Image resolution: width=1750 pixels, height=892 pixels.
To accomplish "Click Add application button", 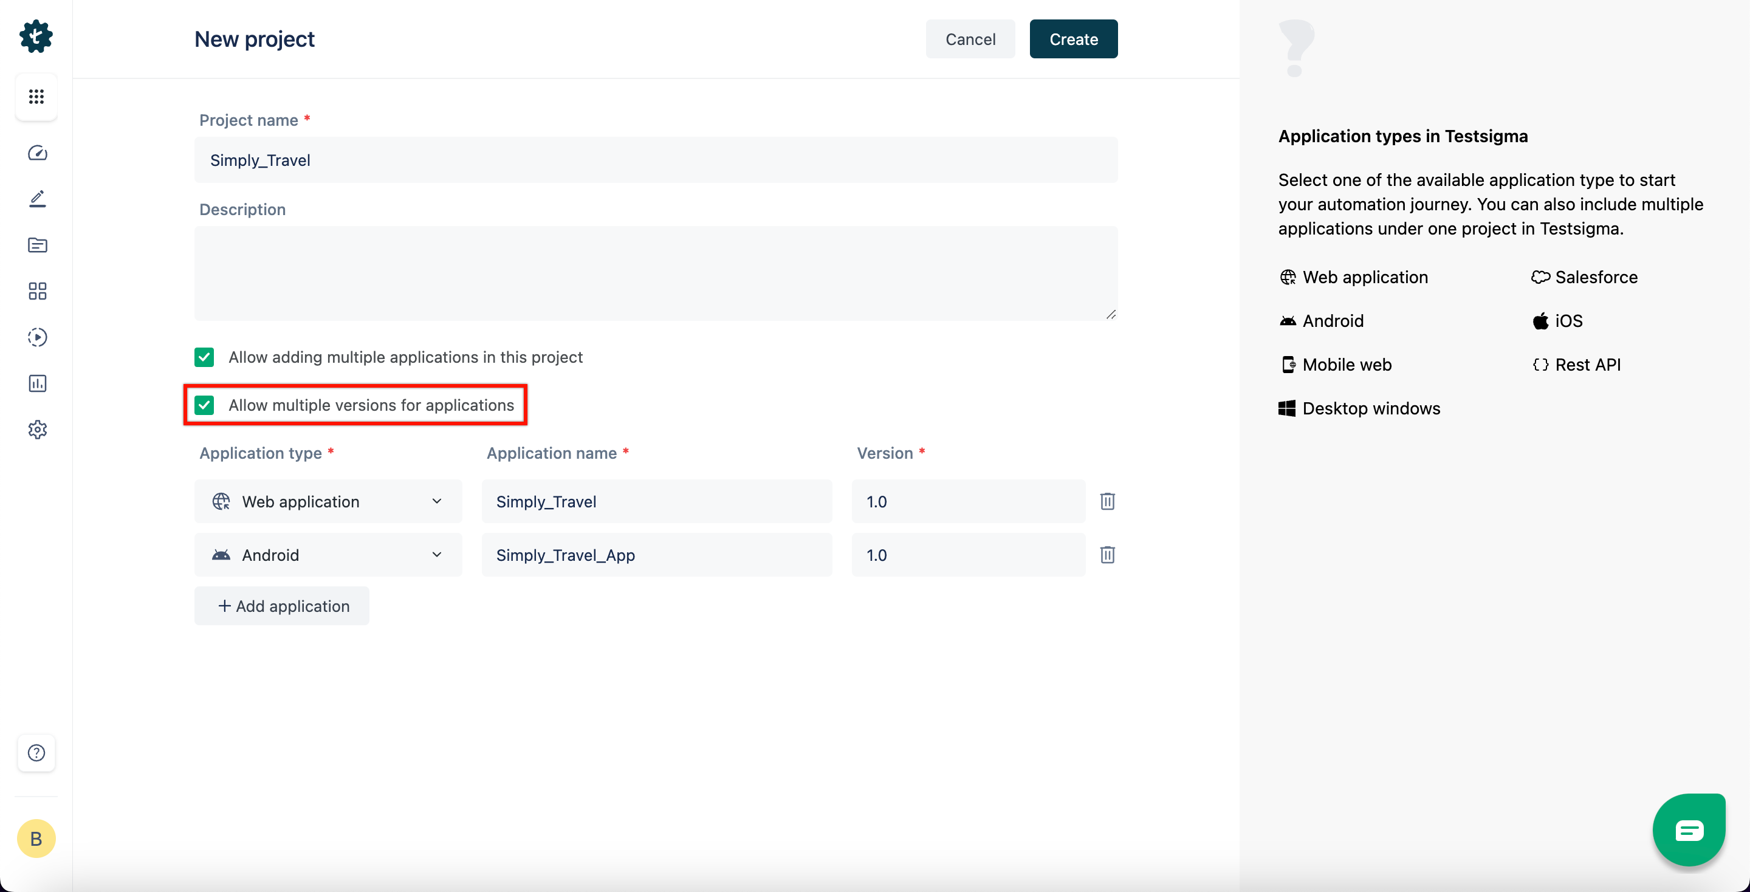I will (x=282, y=605).
